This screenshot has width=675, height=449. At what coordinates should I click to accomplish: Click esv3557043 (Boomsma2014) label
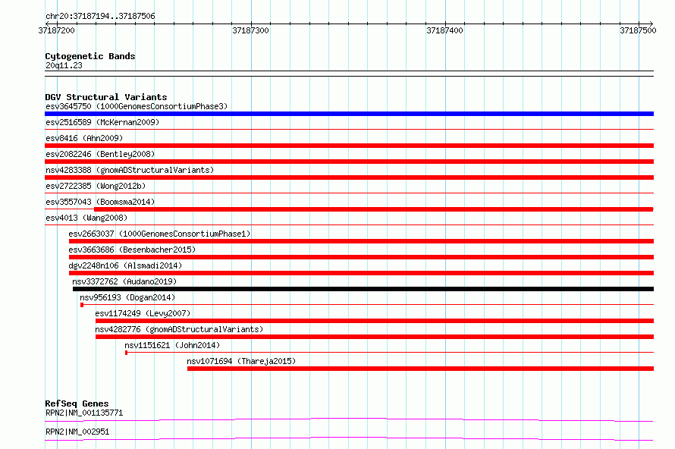point(100,202)
